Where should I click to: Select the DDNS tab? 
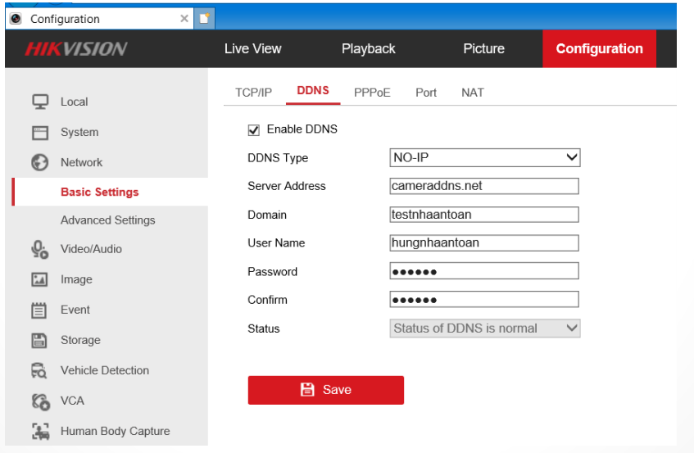(313, 91)
